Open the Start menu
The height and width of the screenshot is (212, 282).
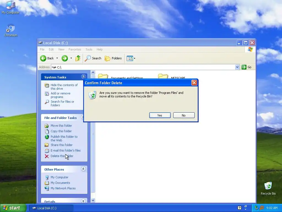point(13,208)
